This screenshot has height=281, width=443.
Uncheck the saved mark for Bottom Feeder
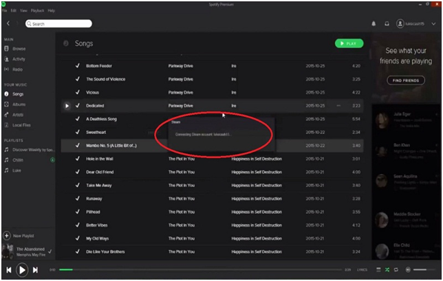pyautogui.click(x=78, y=67)
